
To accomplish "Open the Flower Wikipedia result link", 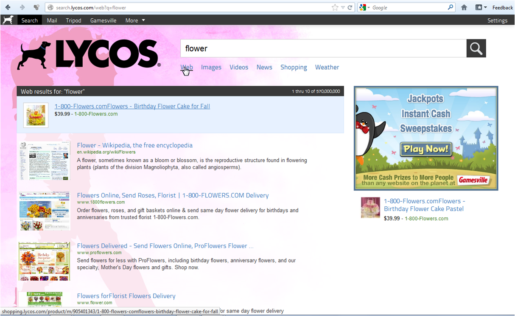I will pyautogui.click(x=134, y=145).
